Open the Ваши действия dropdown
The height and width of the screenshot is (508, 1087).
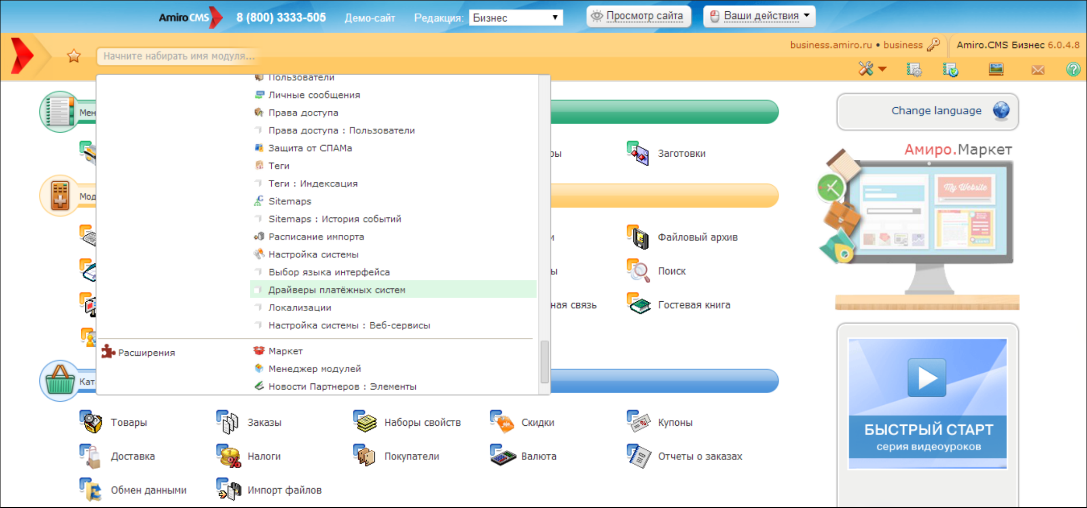click(759, 16)
